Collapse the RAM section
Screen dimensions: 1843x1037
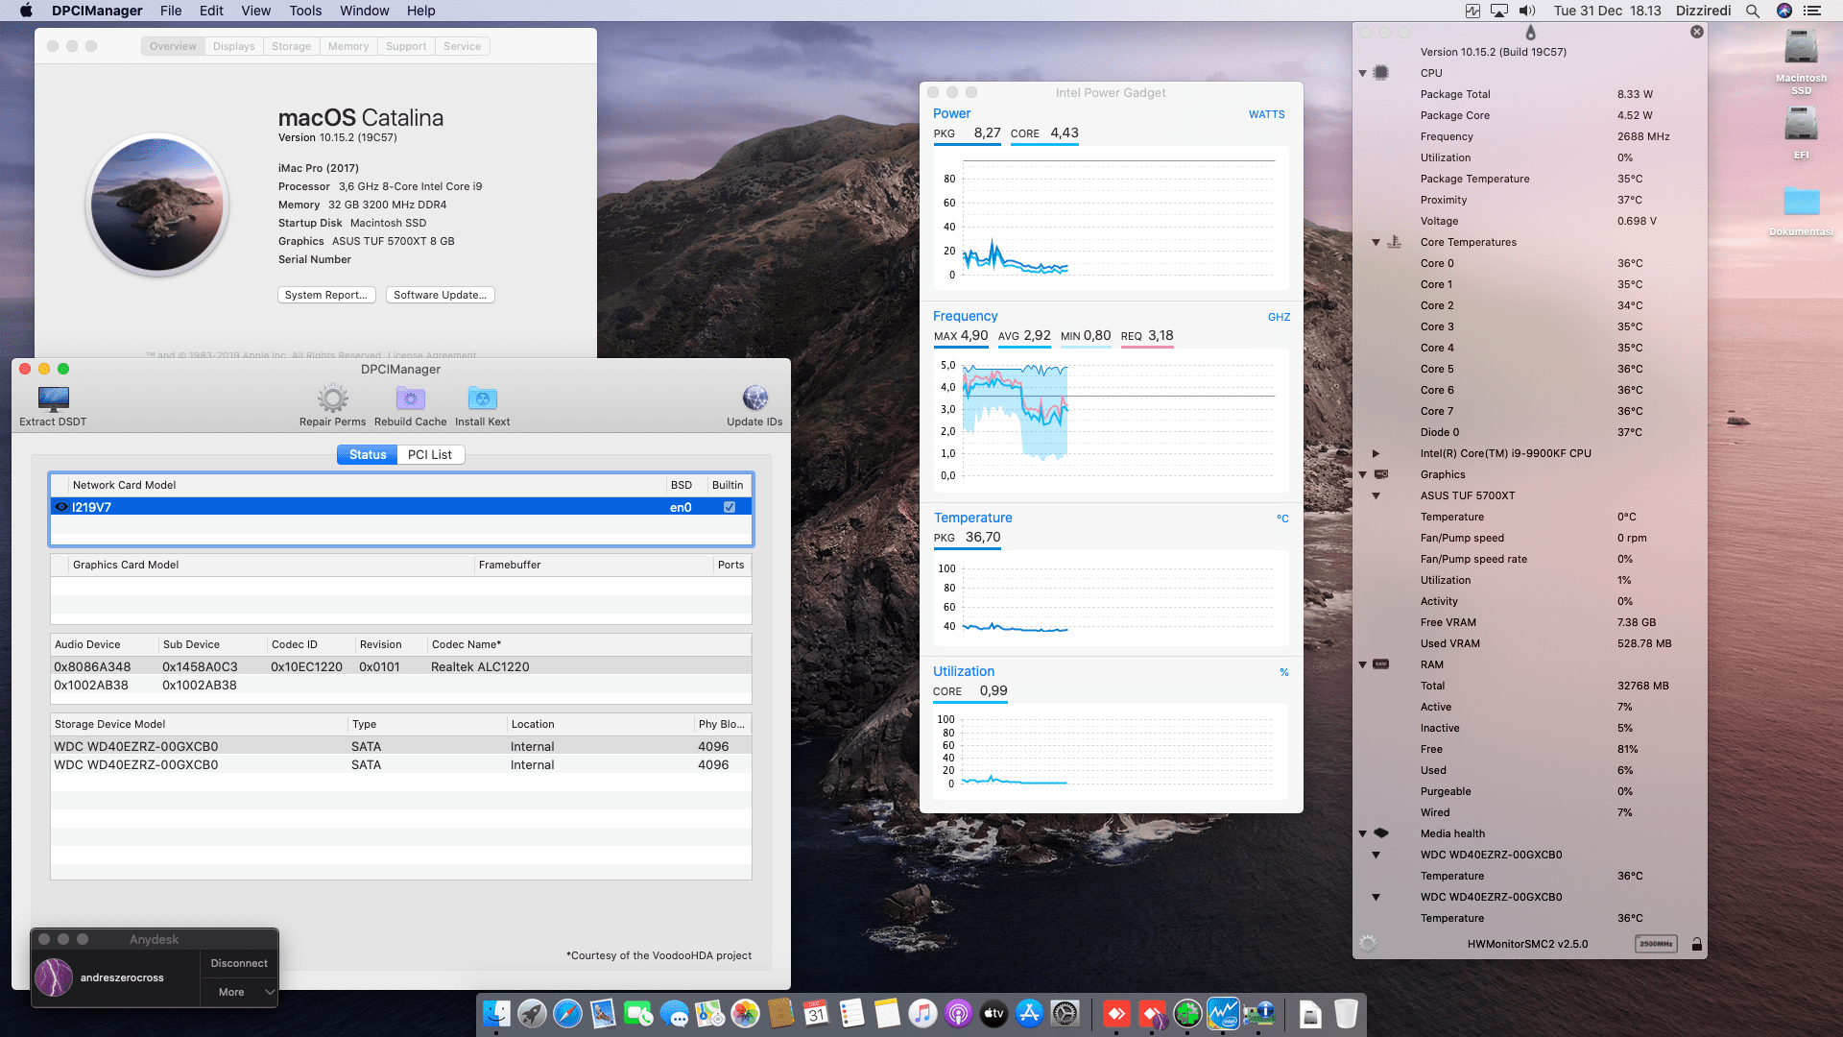pos(1362,664)
